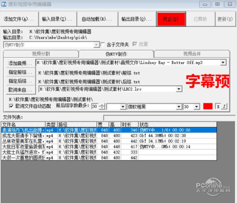Open the 微软雅黑 font dropdown
237x203 pixels.
pos(179,107)
